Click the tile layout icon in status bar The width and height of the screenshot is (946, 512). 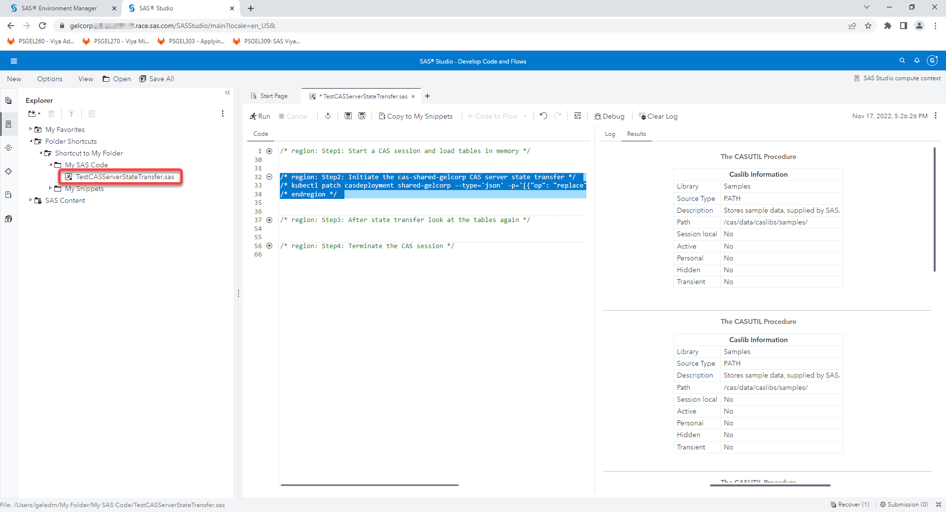click(x=939, y=505)
